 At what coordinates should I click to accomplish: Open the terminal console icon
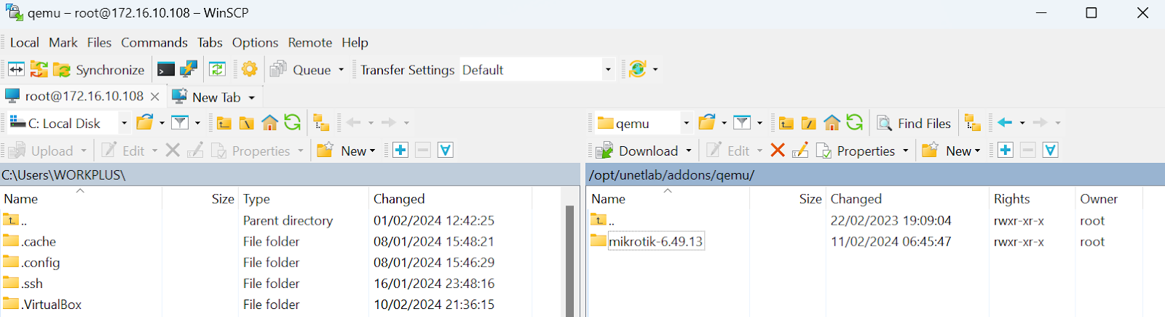166,70
